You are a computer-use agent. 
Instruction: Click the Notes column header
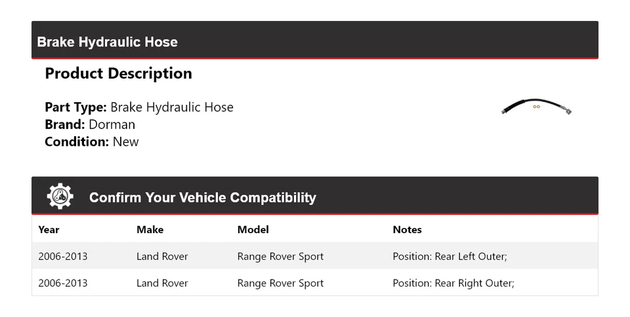[x=407, y=229]
